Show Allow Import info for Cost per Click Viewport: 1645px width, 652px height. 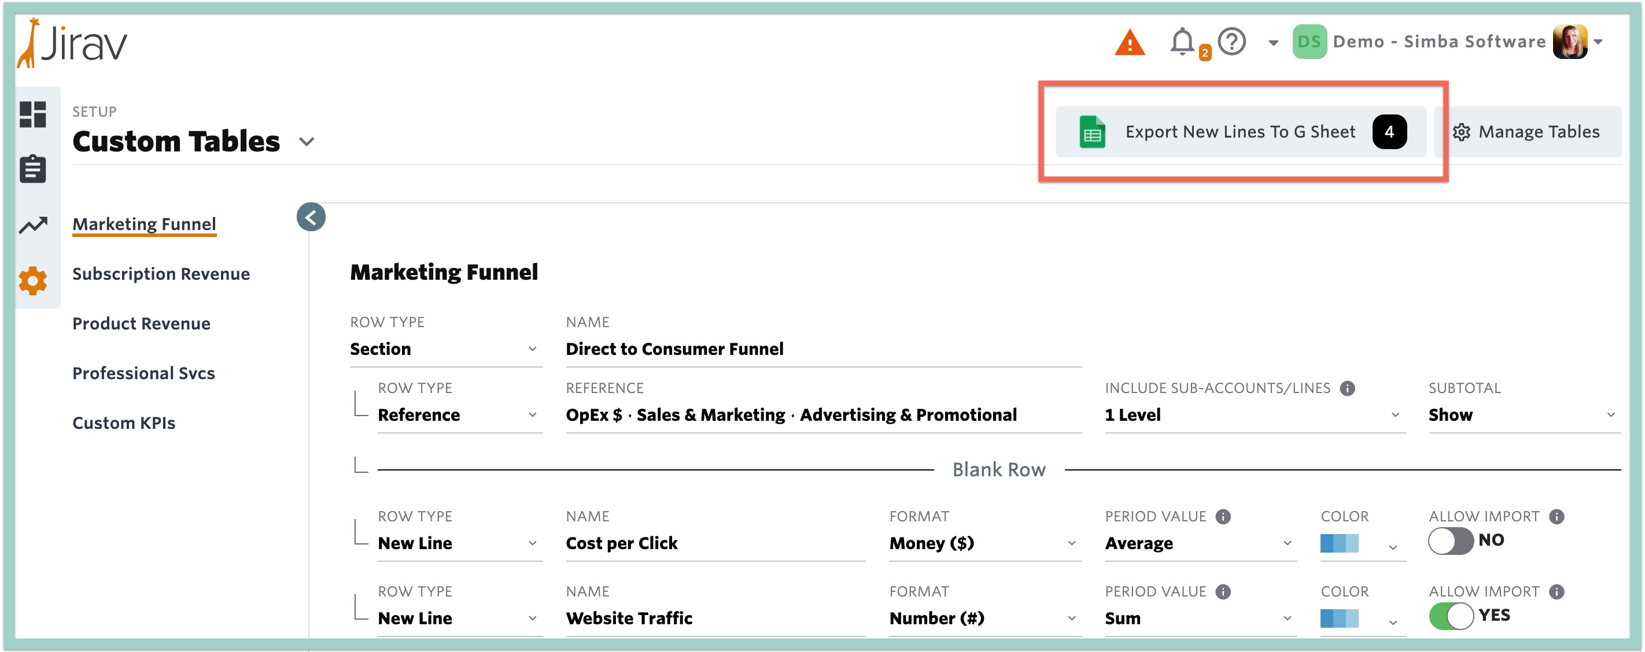(1557, 517)
